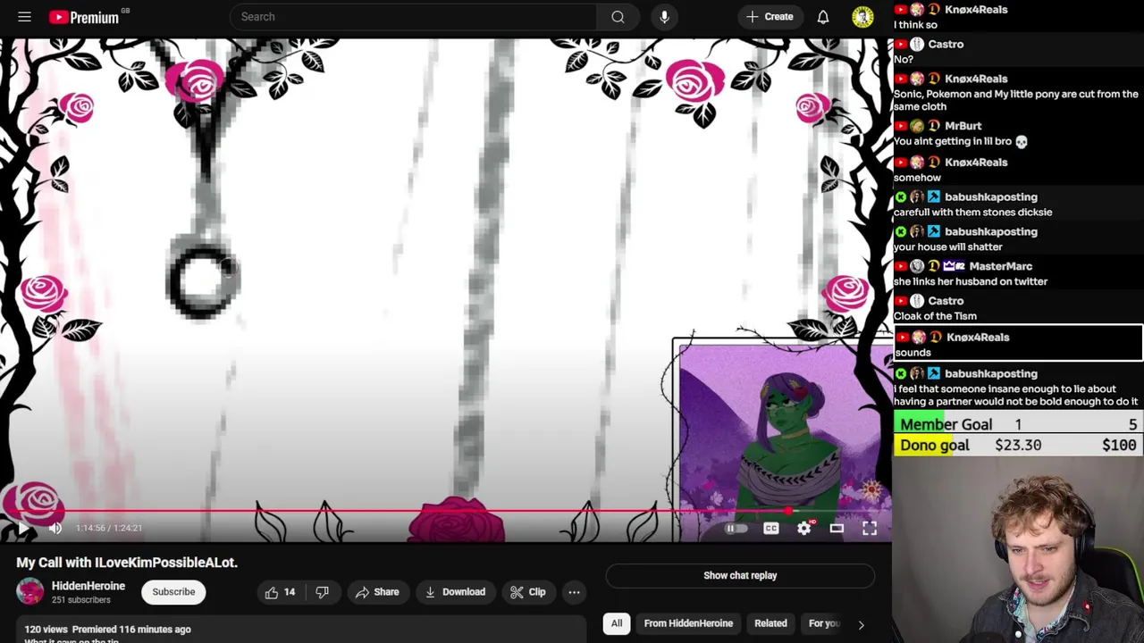Open the Create menu

(x=770, y=16)
